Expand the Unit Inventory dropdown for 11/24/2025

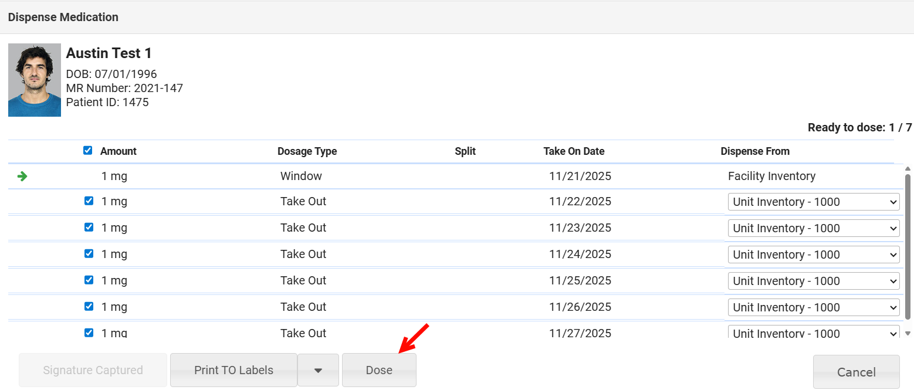[813, 255]
